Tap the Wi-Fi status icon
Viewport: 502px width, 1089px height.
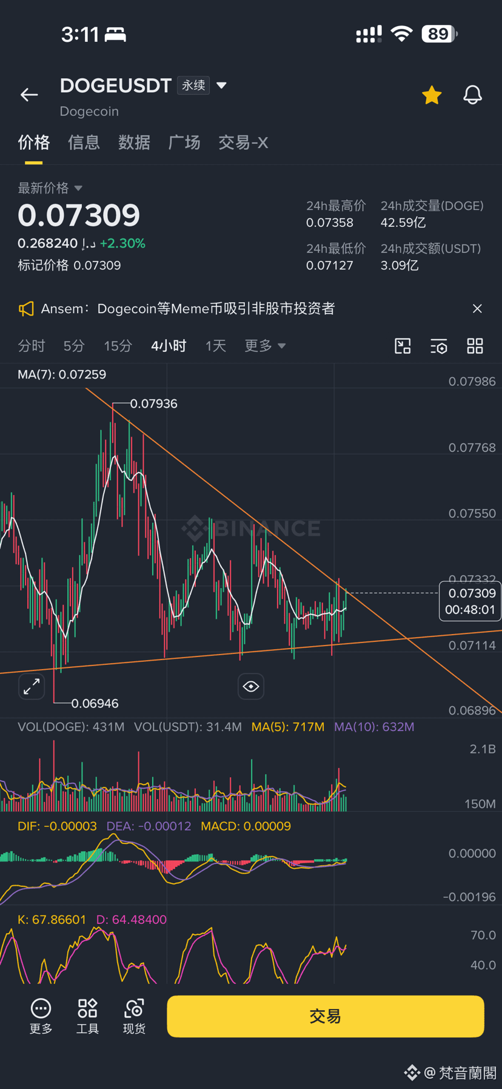coord(401,34)
